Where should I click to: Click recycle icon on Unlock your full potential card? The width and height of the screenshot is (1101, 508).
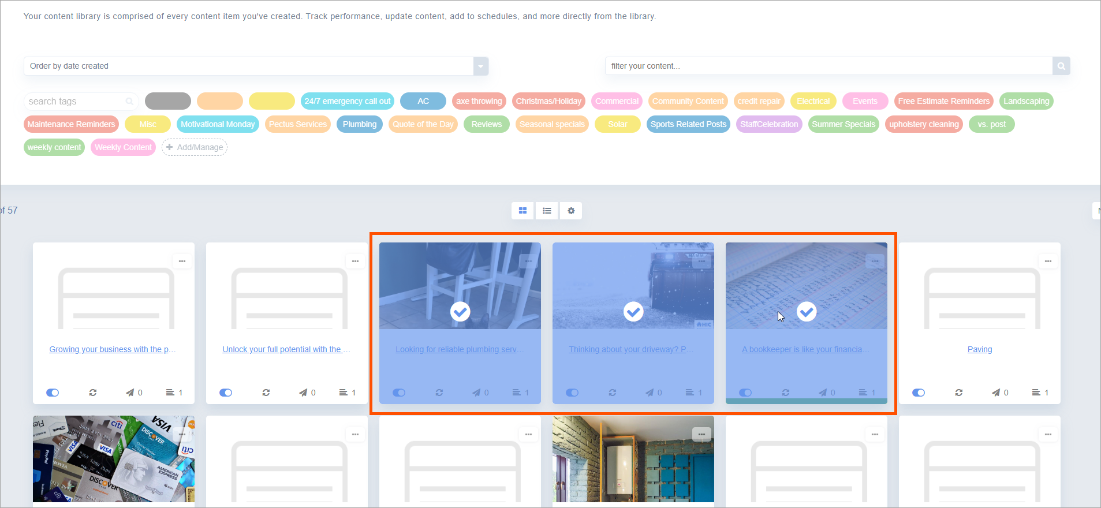(266, 393)
